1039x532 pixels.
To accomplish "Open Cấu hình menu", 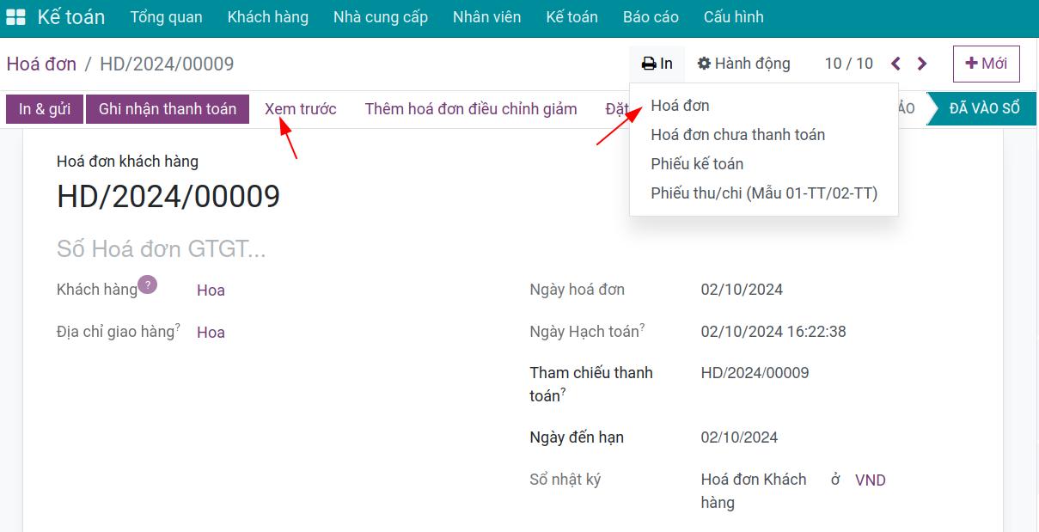I will (733, 17).
